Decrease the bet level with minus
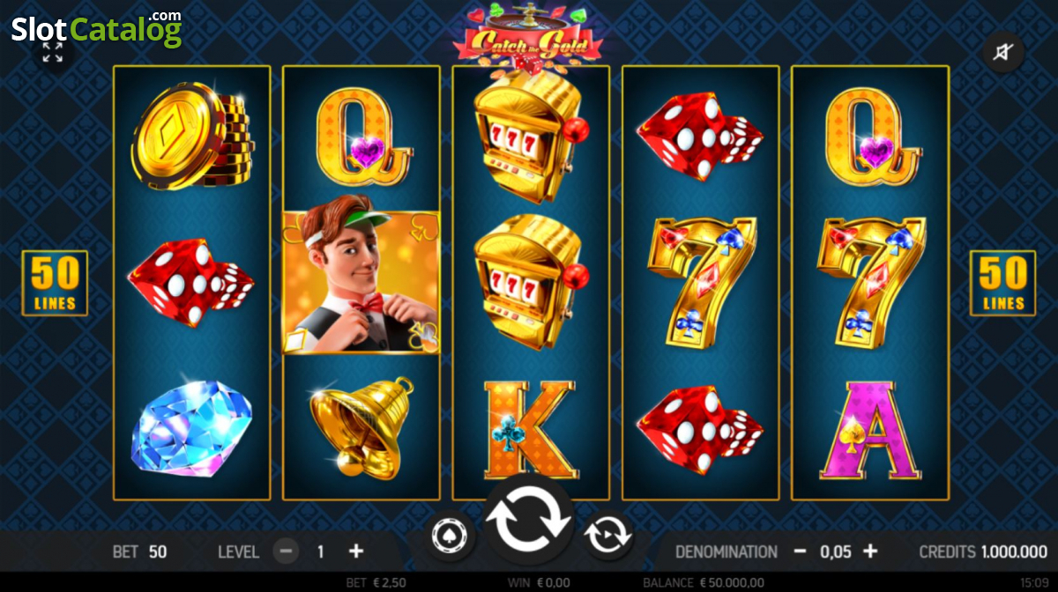 pyautogui.click(x=285, y=551)
